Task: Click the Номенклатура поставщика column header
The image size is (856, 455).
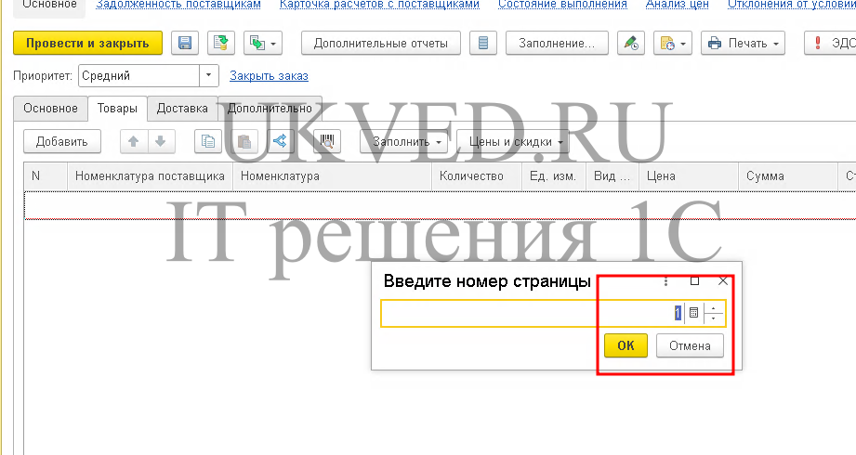Action: [151, 176]
